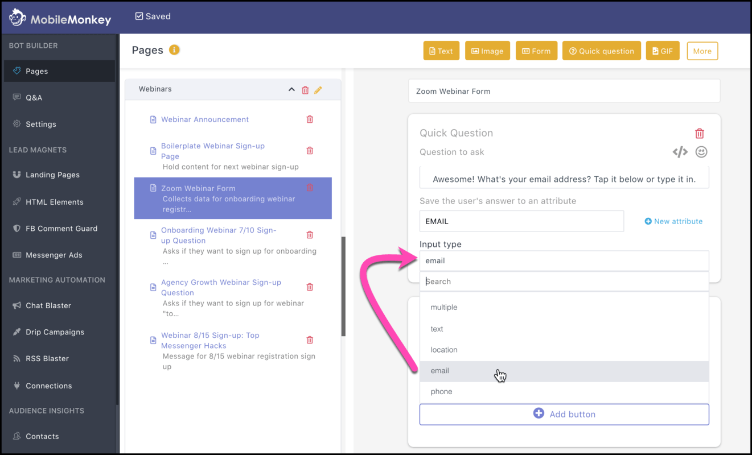Open Pages in the sidebar
Viewport: 752px width, 455px height.
(x=59, y=71)
